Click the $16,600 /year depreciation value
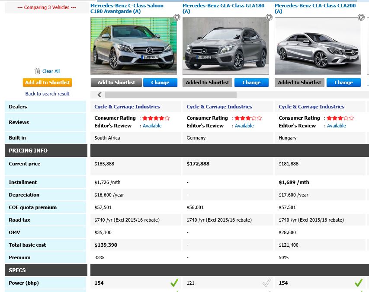 point(109,195)
